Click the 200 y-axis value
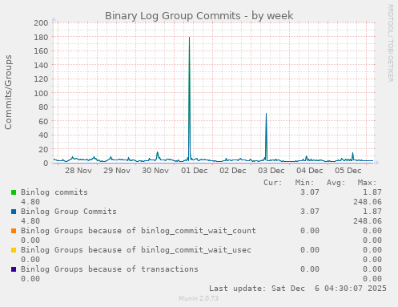398x307 pixels. (x=41, y=22)
